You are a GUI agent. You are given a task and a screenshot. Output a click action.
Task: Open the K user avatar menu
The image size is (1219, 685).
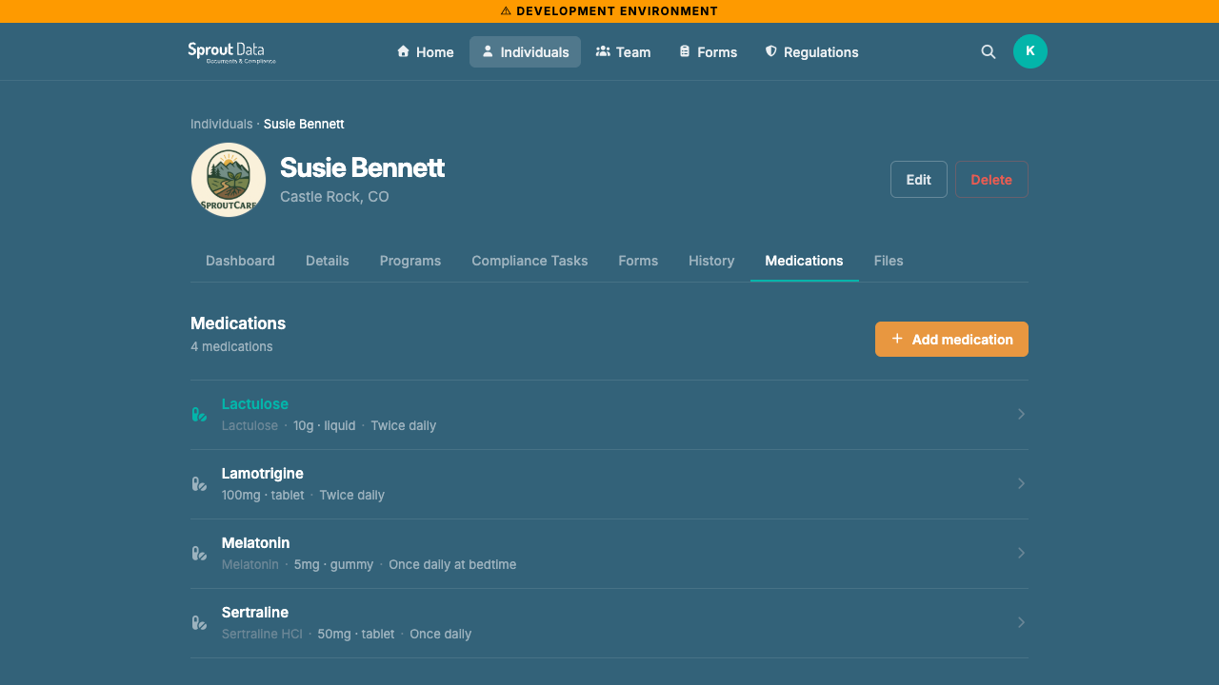(x=1030, y=51)
